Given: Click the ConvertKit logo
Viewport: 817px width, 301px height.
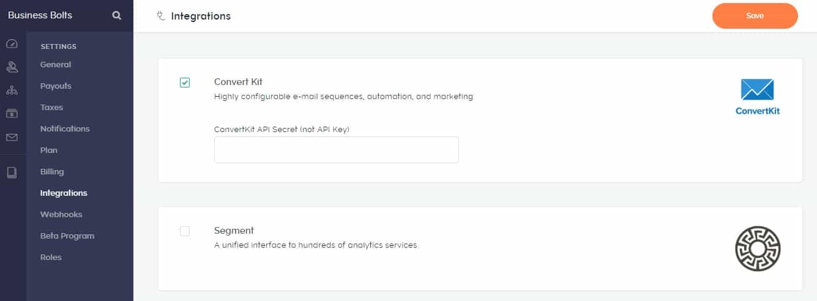Looking at the screenshot, I should pos(758,97).
